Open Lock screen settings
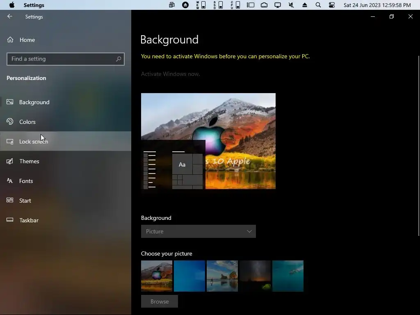 [66, 141]
